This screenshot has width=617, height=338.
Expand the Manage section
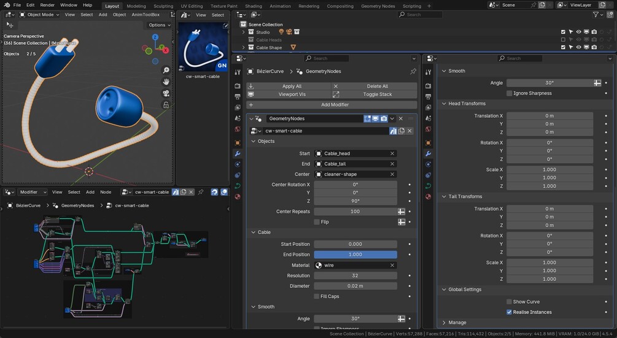444,323
